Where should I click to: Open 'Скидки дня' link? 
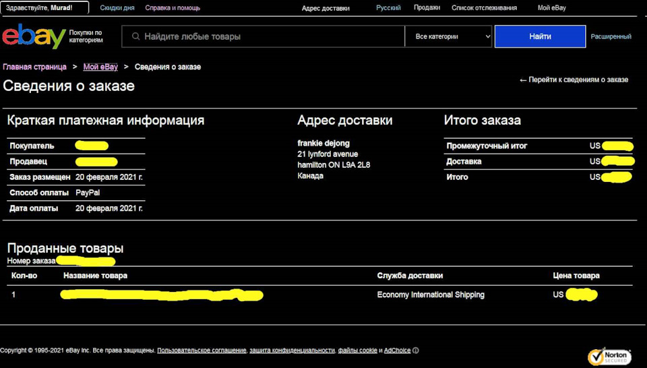point(117,8)
